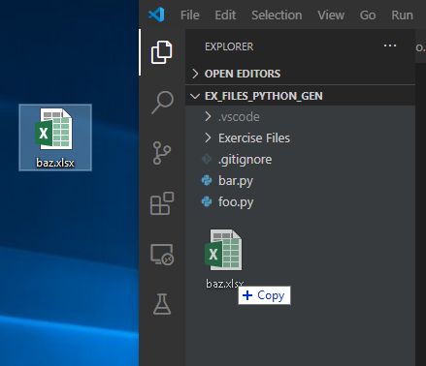Open the Explorer view in activity bar
Screen dimensions: 426x366
tap(162, 52)
